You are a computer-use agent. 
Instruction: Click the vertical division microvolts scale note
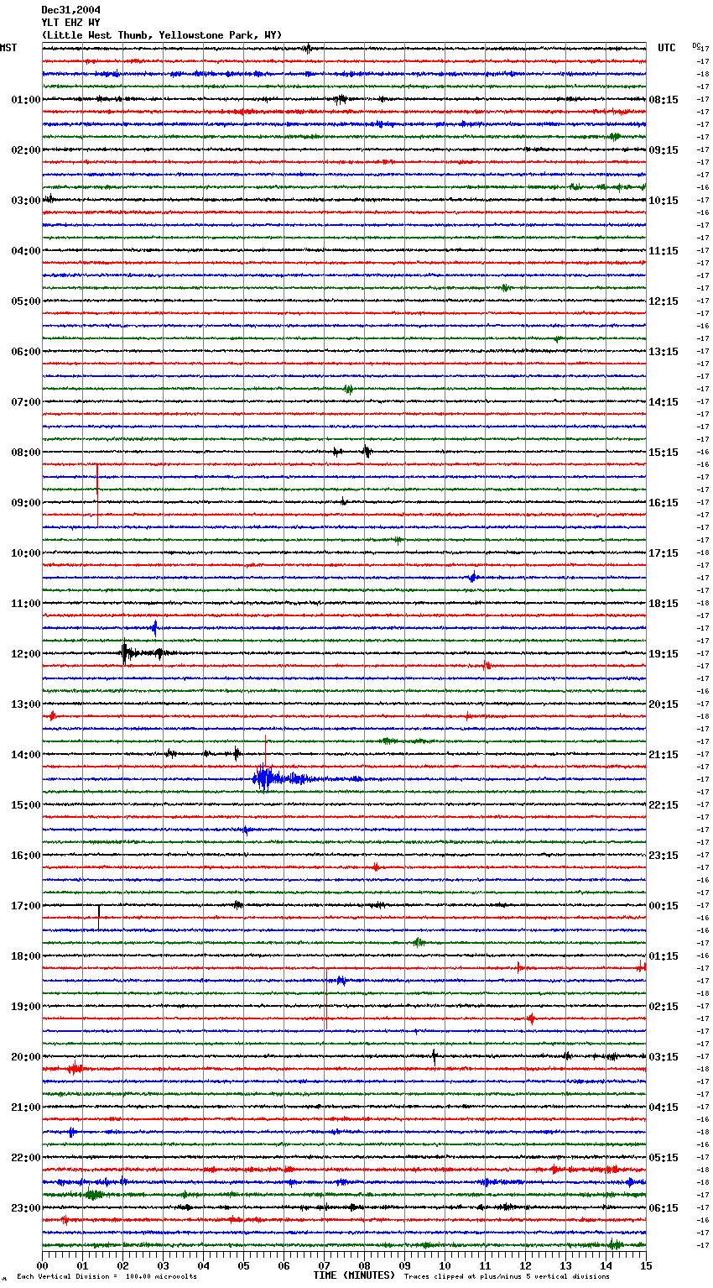pos(107,1277)
